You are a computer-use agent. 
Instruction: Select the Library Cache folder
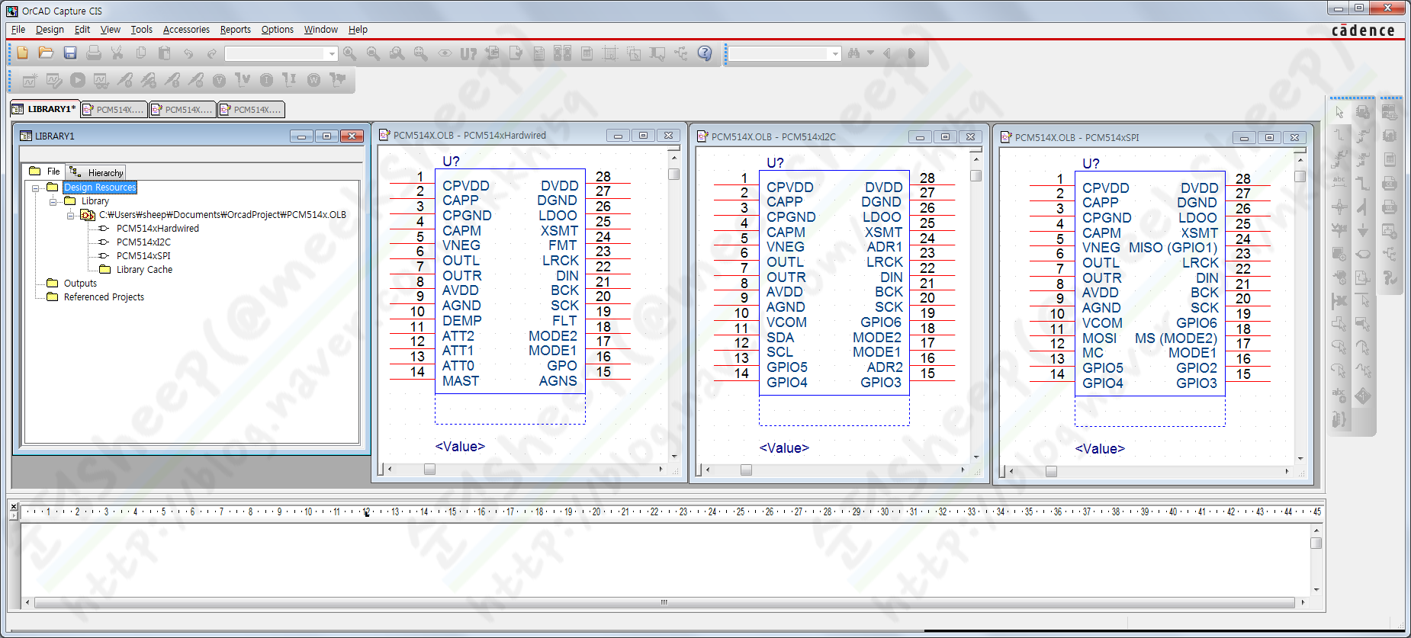click(x=144, y=270)
